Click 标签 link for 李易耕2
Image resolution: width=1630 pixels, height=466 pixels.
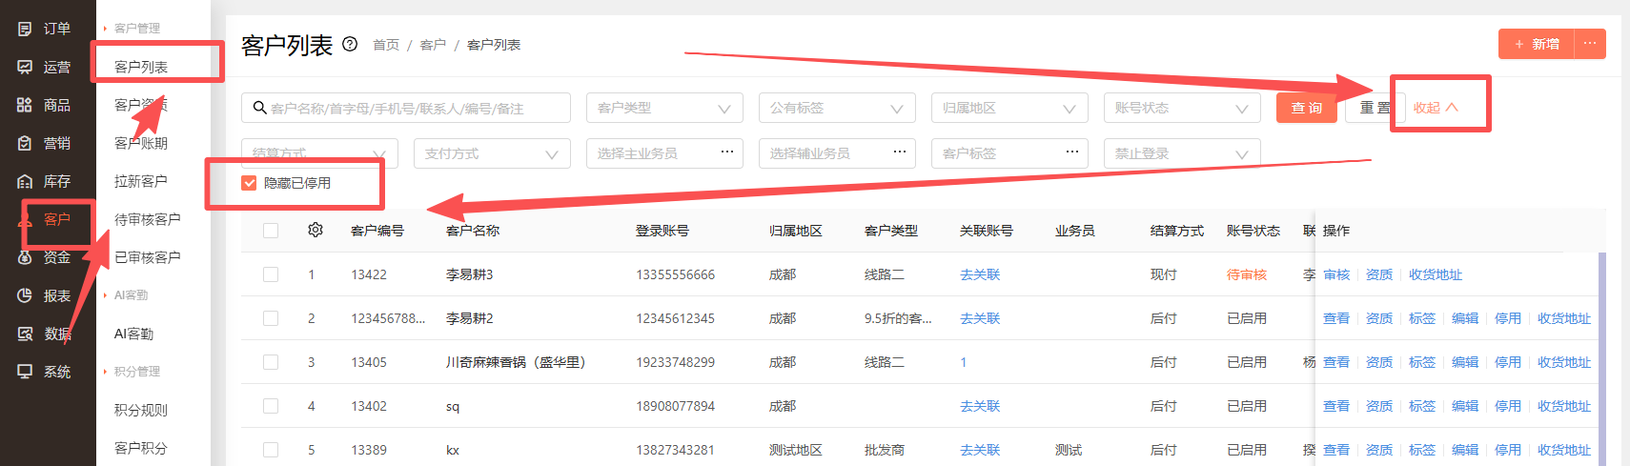tap(1422, 318)
